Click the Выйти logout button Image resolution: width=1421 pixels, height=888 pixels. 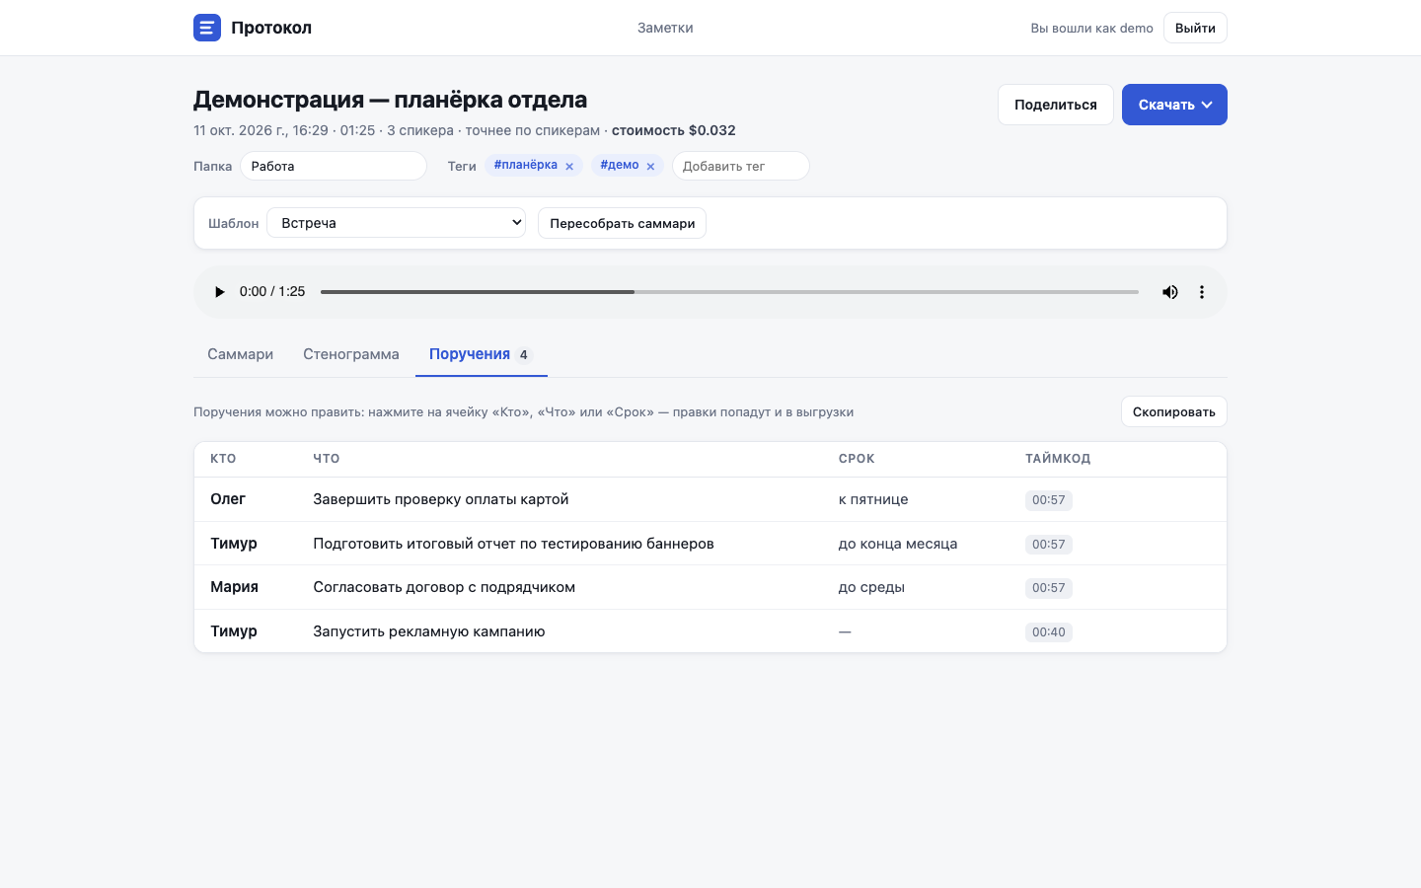pos(1195,28)
